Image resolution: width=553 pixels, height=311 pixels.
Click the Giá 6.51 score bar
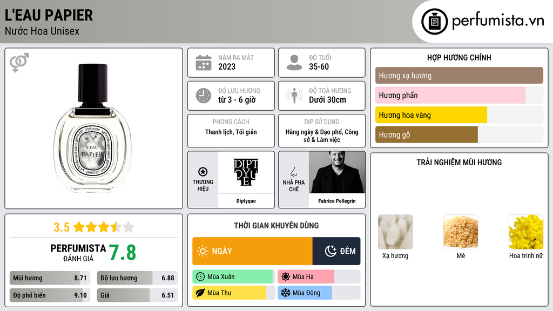click(x=137, y=295)
